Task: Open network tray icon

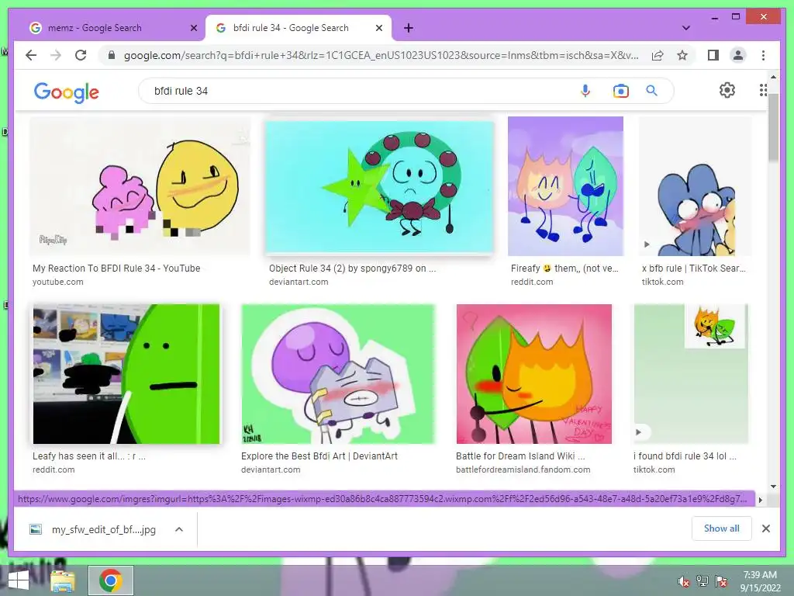Action: 703,580
